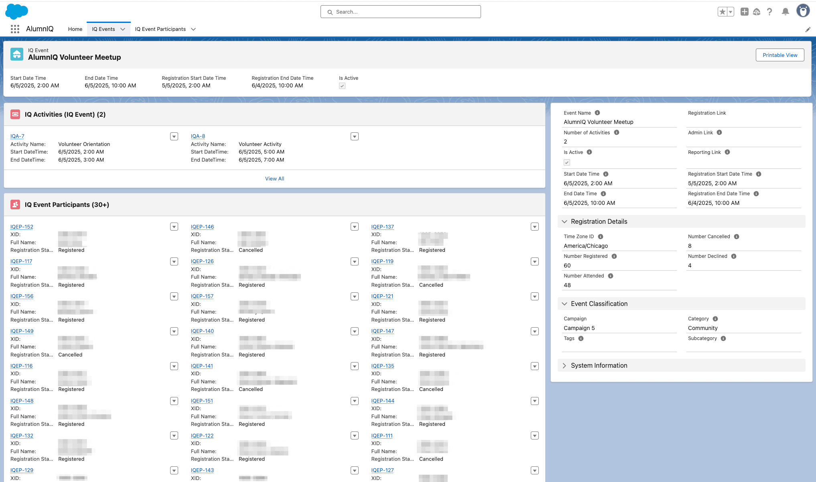Open the user profile avatar
The image size is (816, 482).
pos(803,11)
